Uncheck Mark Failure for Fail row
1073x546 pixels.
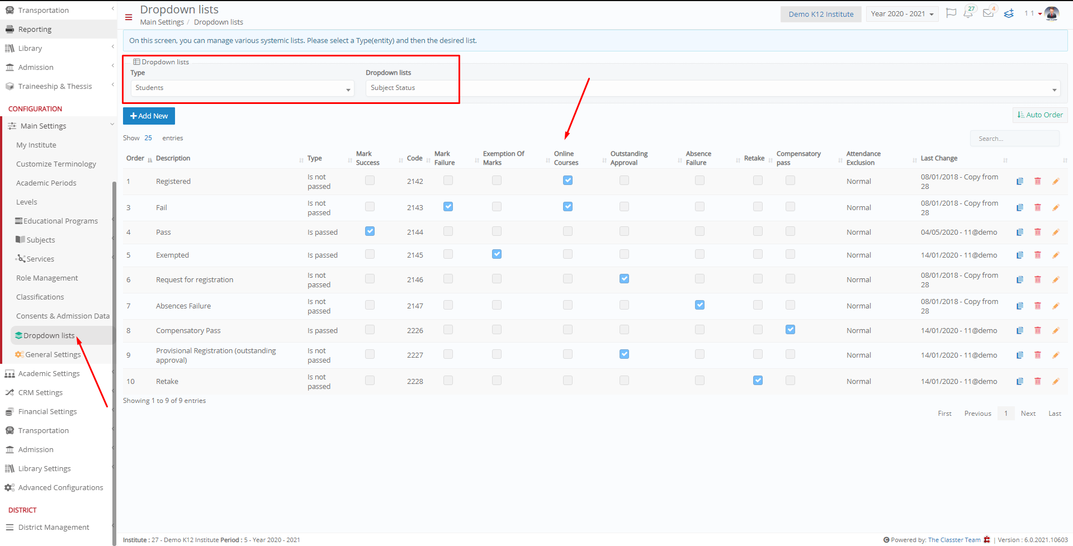(x=448, y=206)
